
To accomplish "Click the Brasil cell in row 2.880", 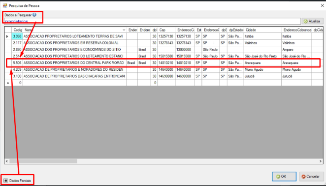I will (x=144, y=50).
